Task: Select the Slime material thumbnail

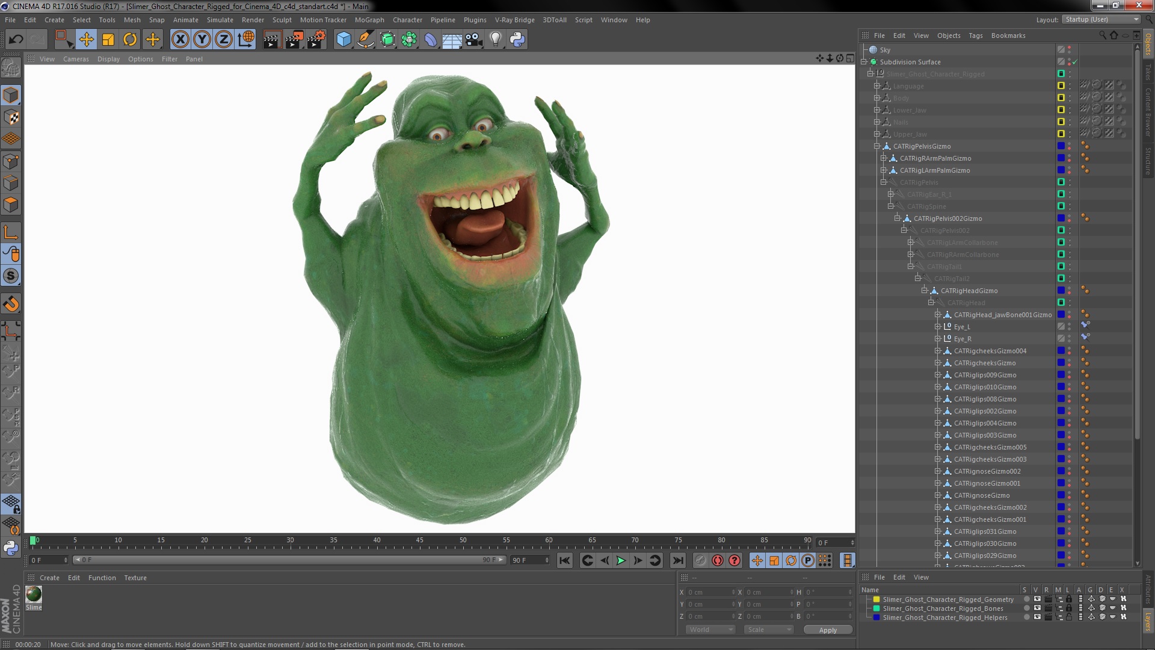Action: point(34,595)
